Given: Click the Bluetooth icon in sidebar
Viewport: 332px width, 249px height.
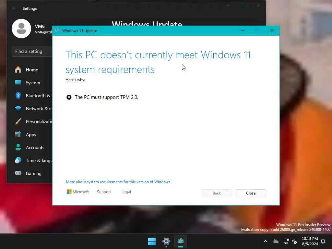Looking at the screenshot, I should [x=18, y=96].
